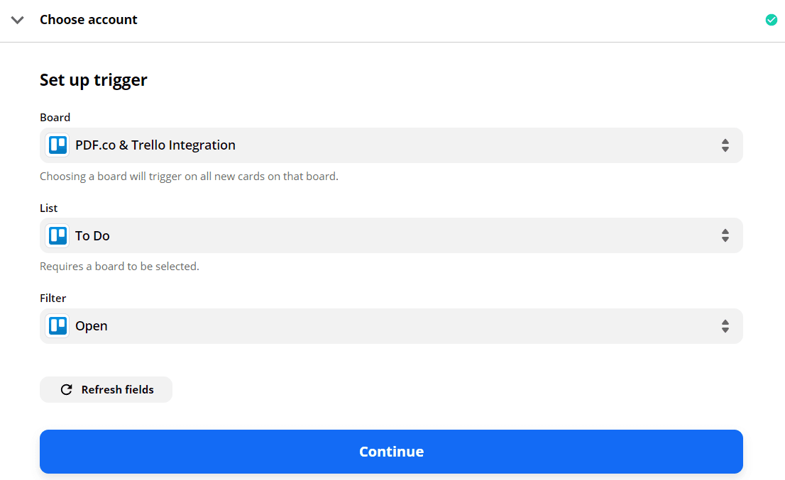Image resolution: width=785 pixels, height=480 pixels.
Task: Click the up-down arrows on the Board selector
Action: [725, 145]
